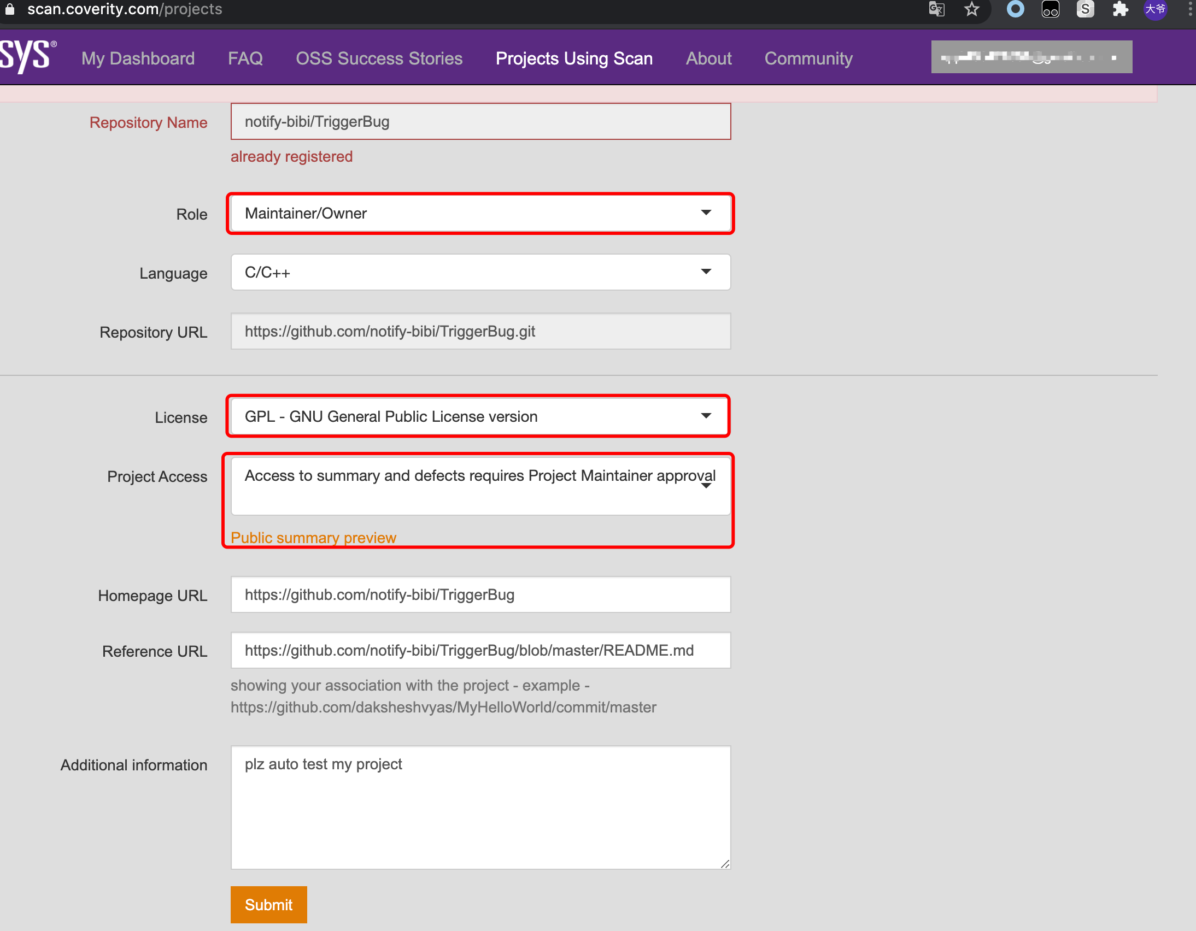
Task: Click the Google Translate icon in address bar
Action: [x=936, y=9]
